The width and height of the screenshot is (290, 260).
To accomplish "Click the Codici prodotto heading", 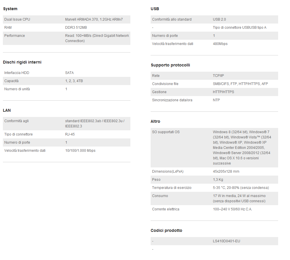I will (166, 230).
